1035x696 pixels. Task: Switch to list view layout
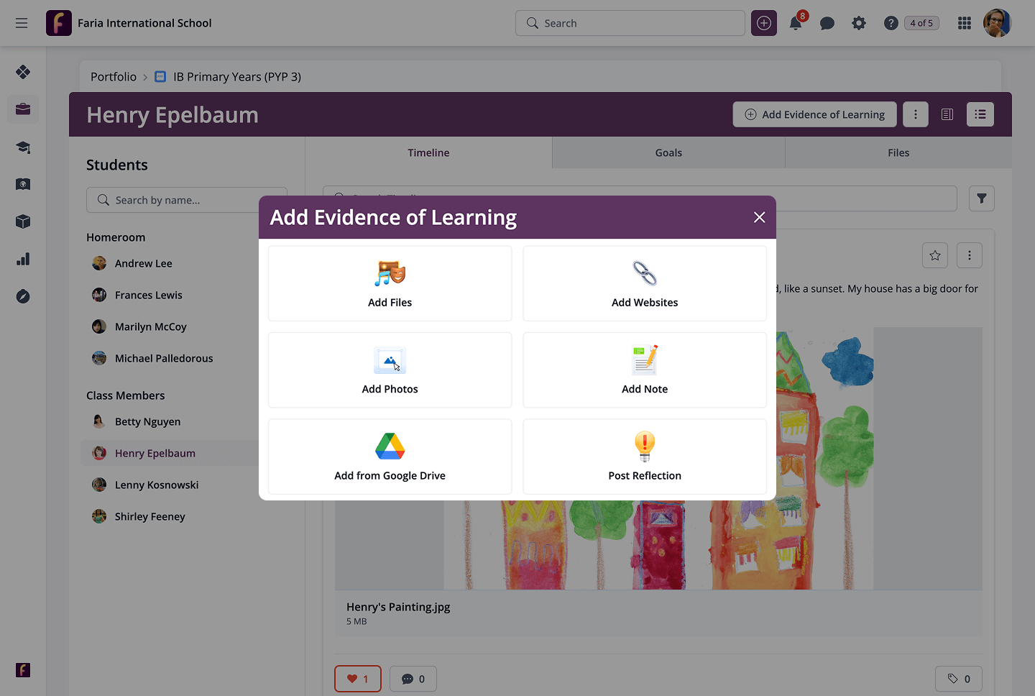[x=980, y=114]
